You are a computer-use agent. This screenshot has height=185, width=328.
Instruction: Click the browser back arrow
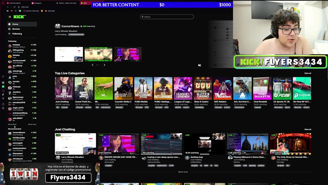click(8, 7)
